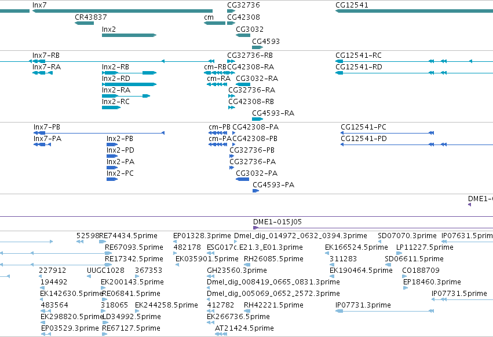Click the Inx2-PB protein label
This screenshot has width=493, height=337.
click(x=120, y=139)
